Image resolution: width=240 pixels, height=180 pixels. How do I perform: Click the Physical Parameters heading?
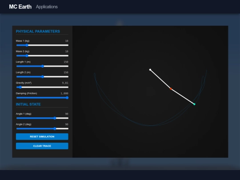click(x=38, y=32)
